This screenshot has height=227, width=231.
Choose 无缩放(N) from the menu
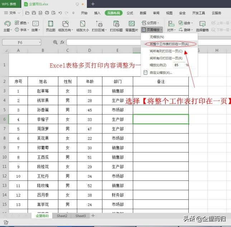(169, 37)
